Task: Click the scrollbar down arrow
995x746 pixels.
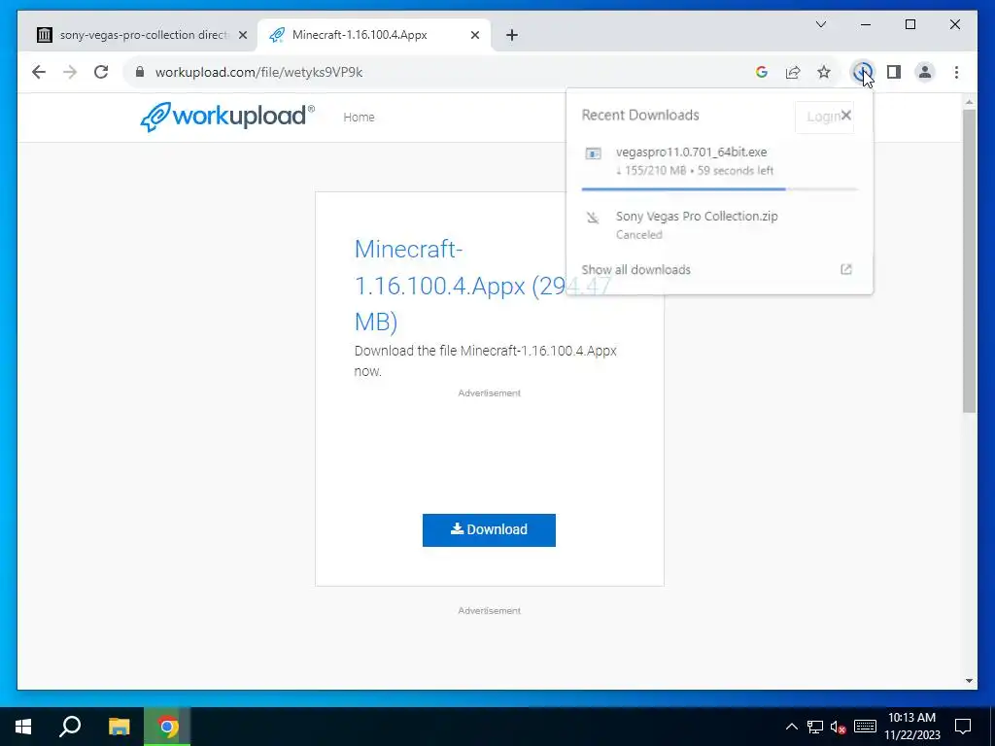Action: pos(969,681)
